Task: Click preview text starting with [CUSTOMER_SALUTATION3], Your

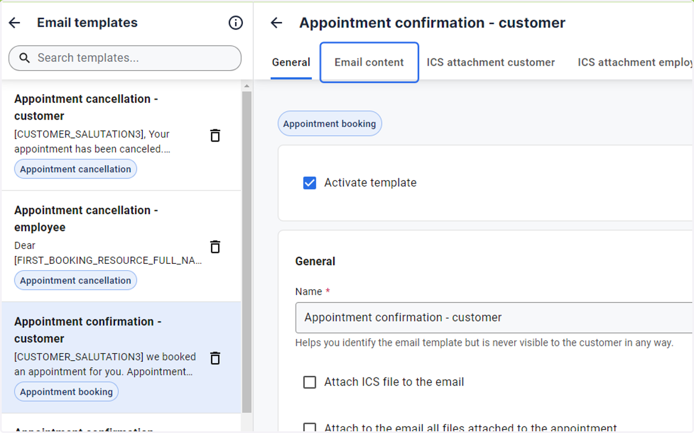Action: pos(93,141)
